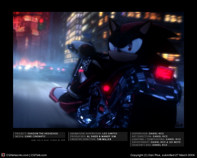This screenshot has height=158, width=197.
Task: Select the 'PROJECT: SHADOW THE HEDGEHOG' text
Action: click(36, 134)
